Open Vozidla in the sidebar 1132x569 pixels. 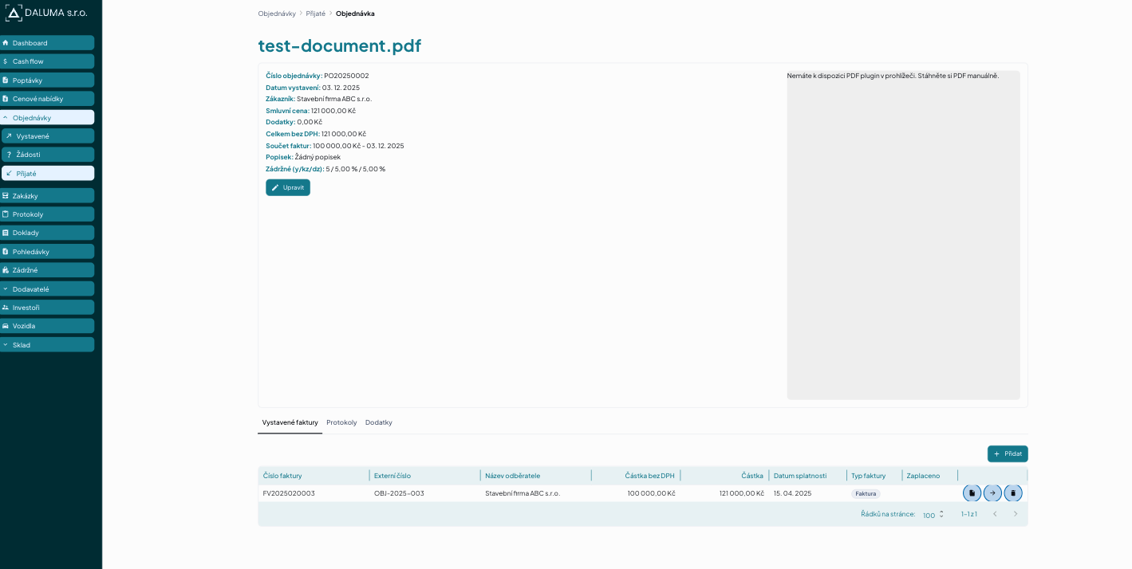47,326
